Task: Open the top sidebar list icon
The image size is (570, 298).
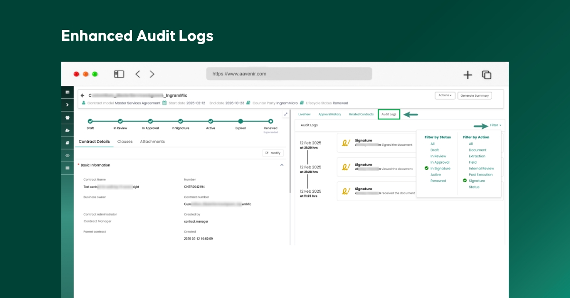Action: [67, 92]
